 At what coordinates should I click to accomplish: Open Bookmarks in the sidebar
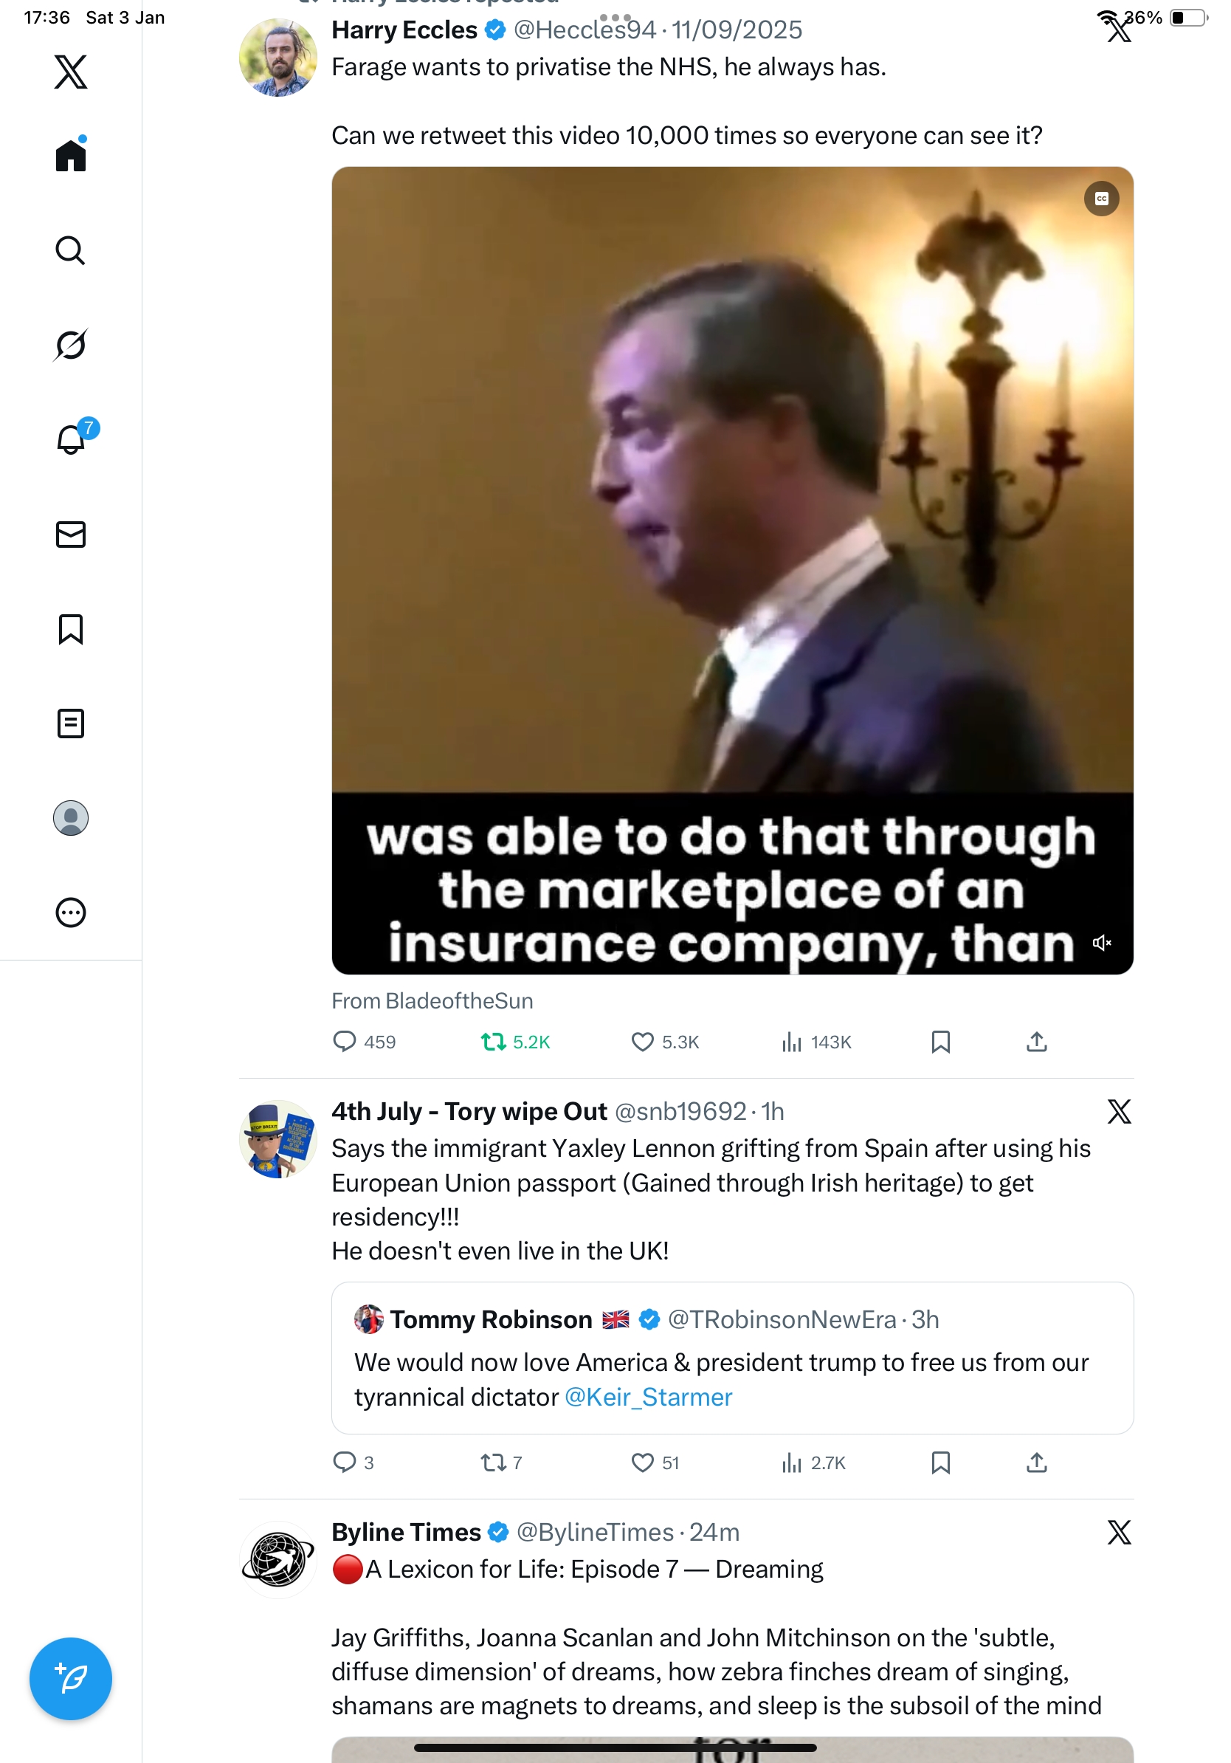[71, 629]
